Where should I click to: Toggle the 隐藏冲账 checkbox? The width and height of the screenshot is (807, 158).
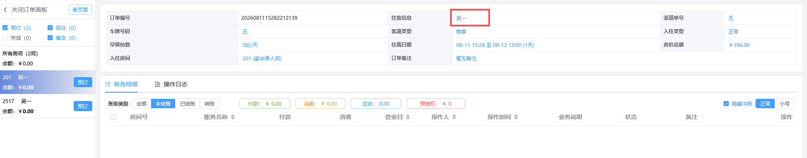tap(726, 104)
